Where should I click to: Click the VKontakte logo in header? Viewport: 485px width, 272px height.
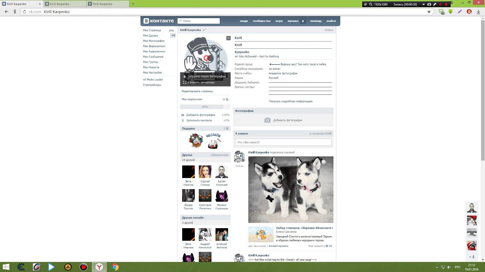(x=158, y=21)
